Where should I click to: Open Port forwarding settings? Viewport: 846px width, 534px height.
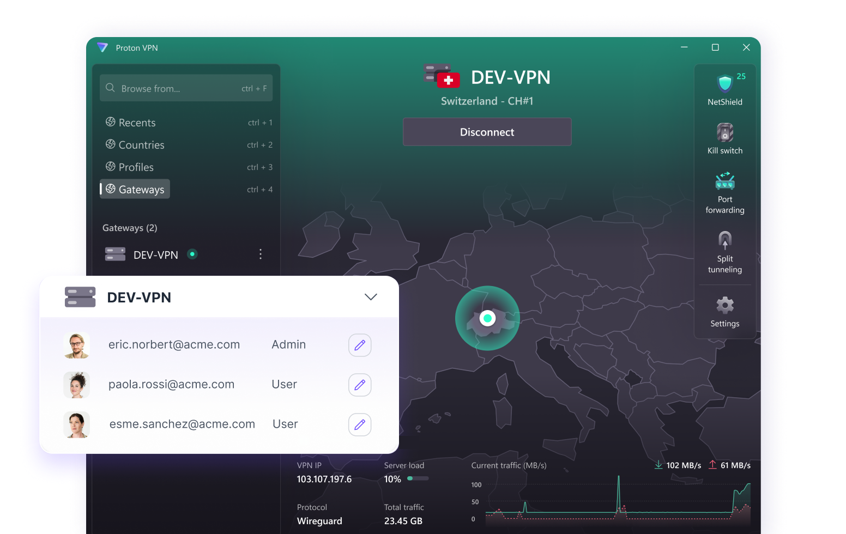[x=724, y=181]
